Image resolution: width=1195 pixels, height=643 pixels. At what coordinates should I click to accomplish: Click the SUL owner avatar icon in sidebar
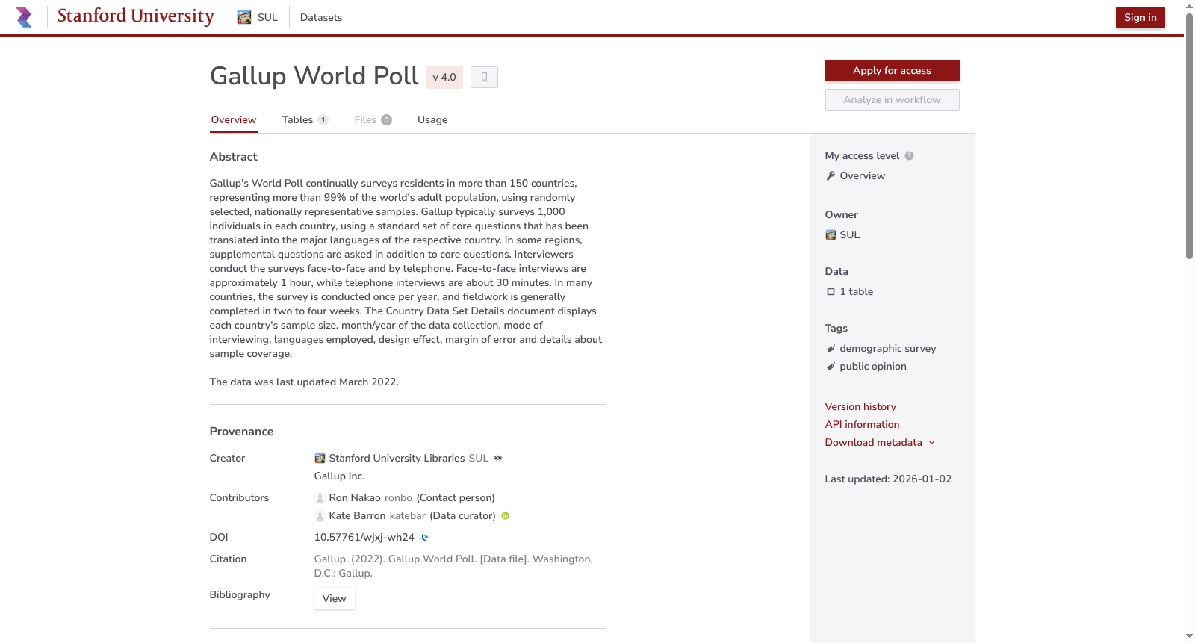831,235
